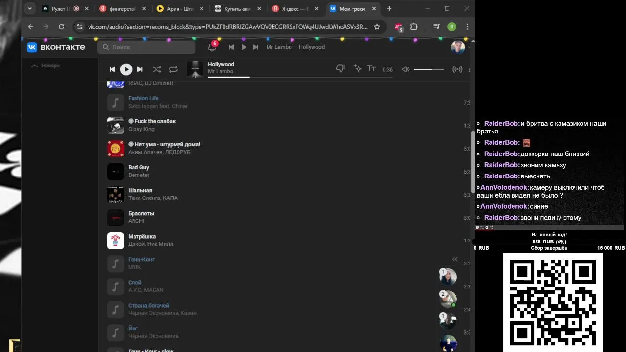
Task: Play the track Нет ума - штурмуй дома!
Action: [x=167, y=144]
